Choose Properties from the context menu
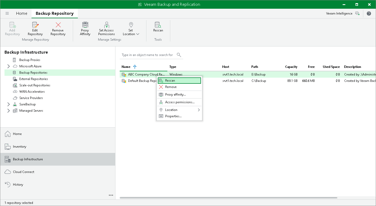The image size is (376, 206). pyautogui.click(x=180, y=116)
